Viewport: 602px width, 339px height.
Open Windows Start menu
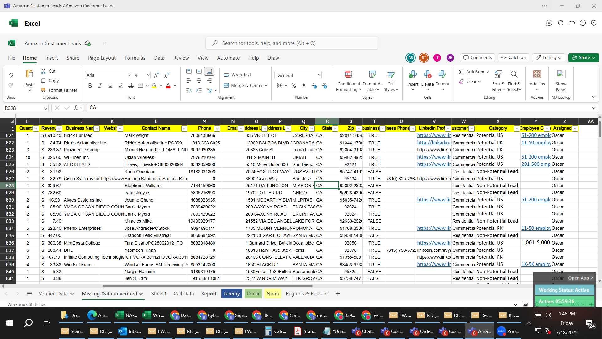tap(9, 323)
